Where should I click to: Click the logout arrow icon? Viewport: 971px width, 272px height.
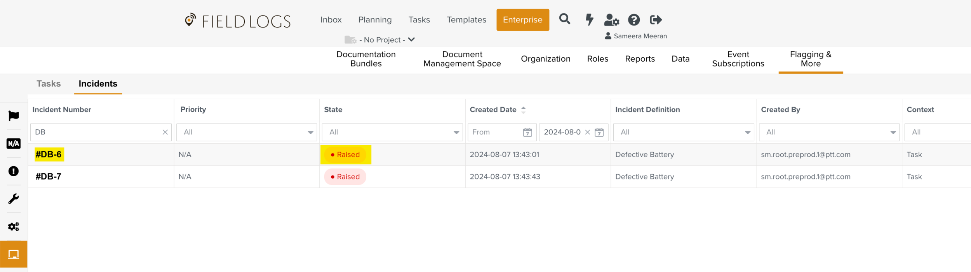656,20
